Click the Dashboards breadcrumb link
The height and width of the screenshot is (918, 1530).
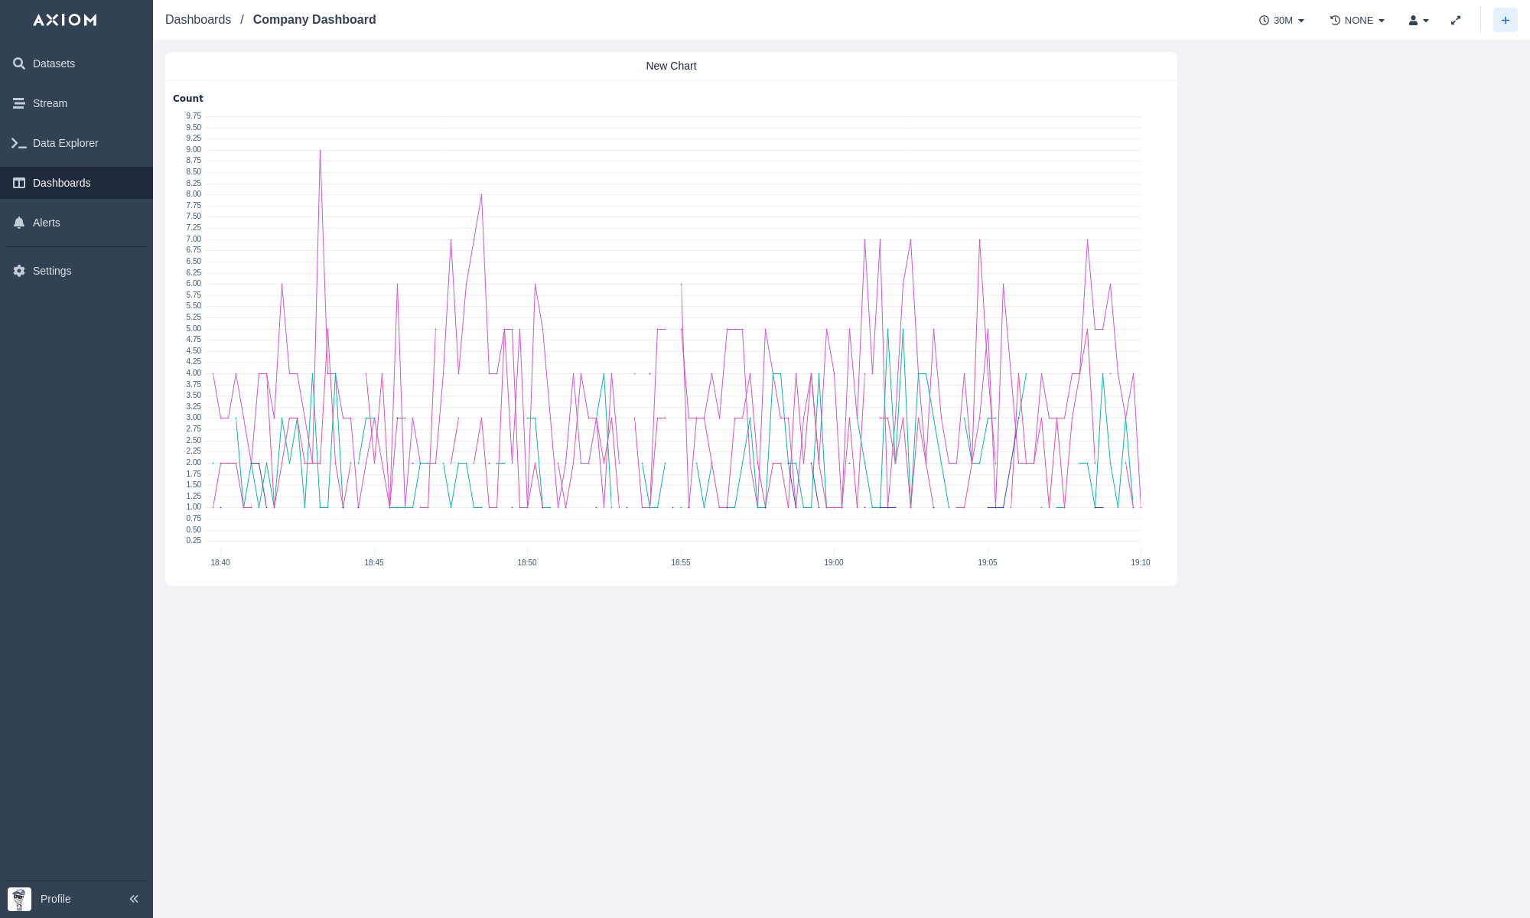click(x=198, y=20)
